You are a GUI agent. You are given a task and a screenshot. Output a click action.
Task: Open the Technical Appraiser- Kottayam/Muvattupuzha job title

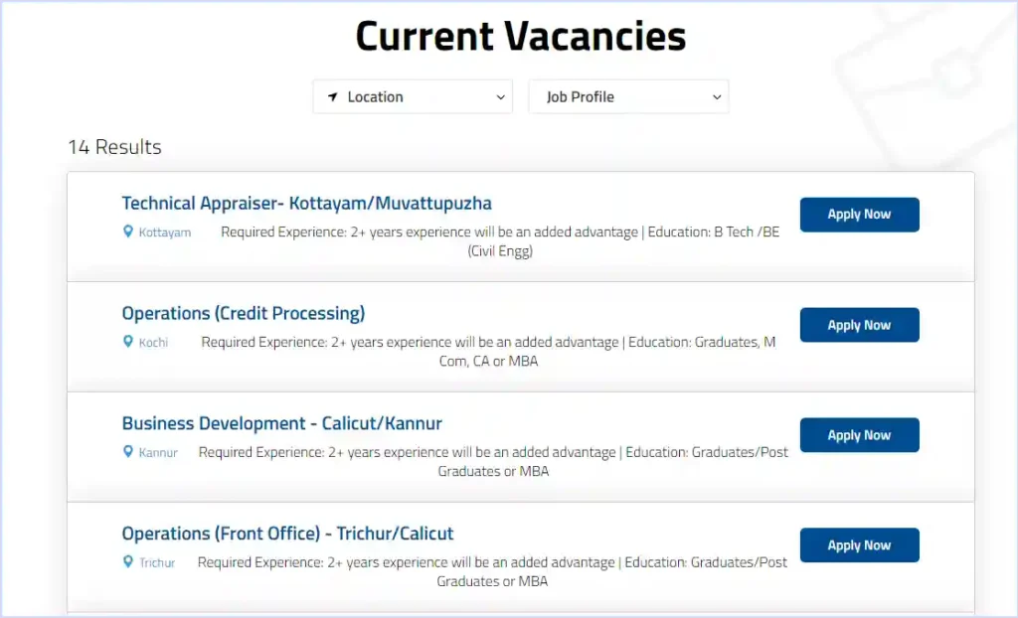pos(306,204)
